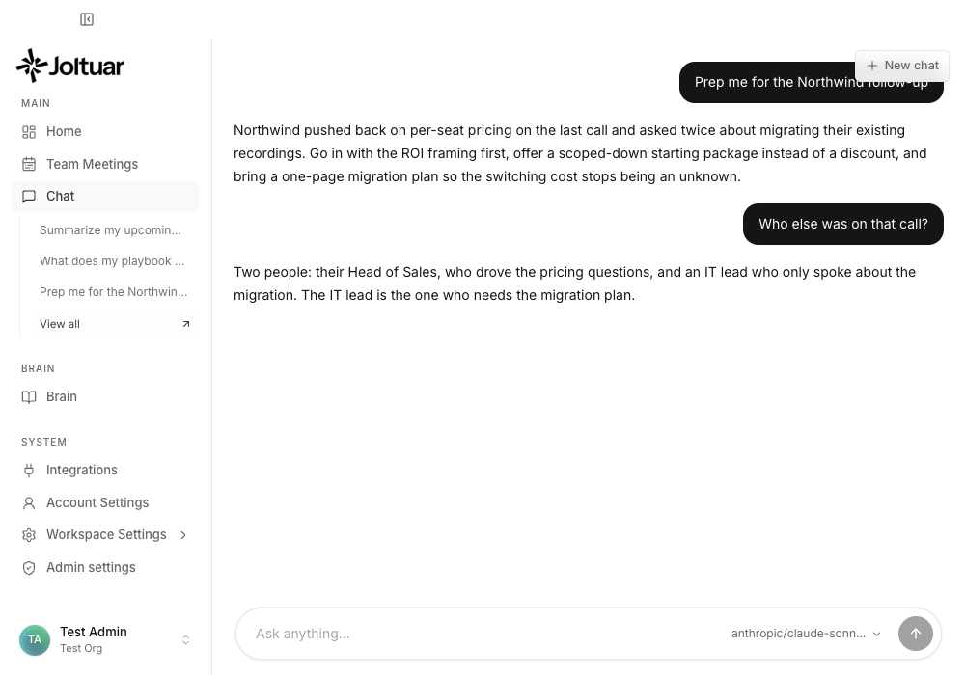This screenshot has height=675, width=965.
Task: Focus the Ask anything input field
Action: (486, 634)
